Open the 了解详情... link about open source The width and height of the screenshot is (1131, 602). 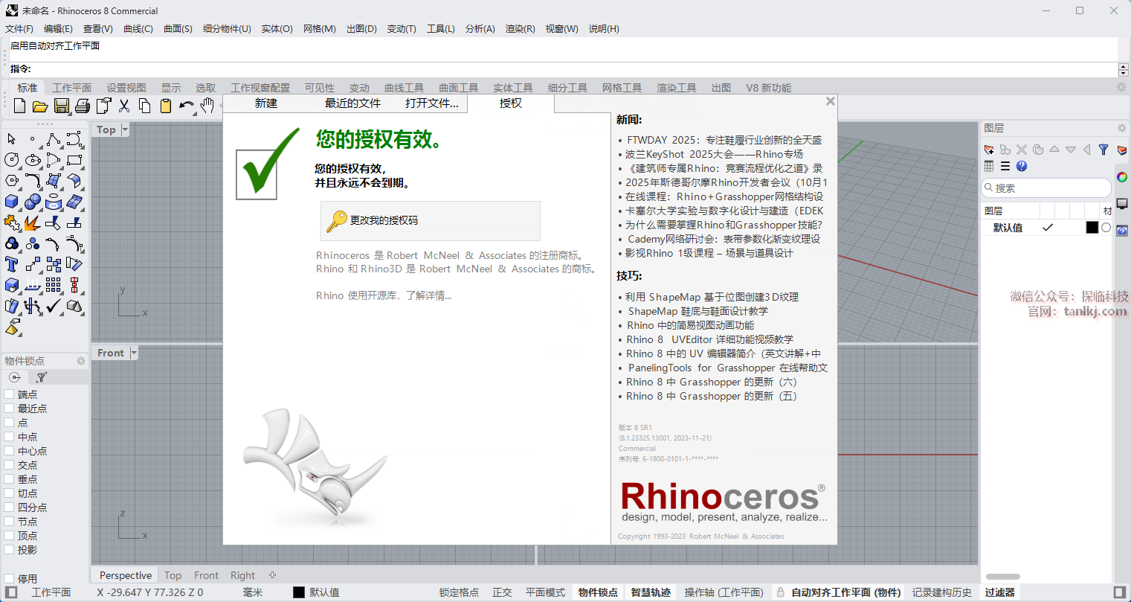[x=429, y=295]
